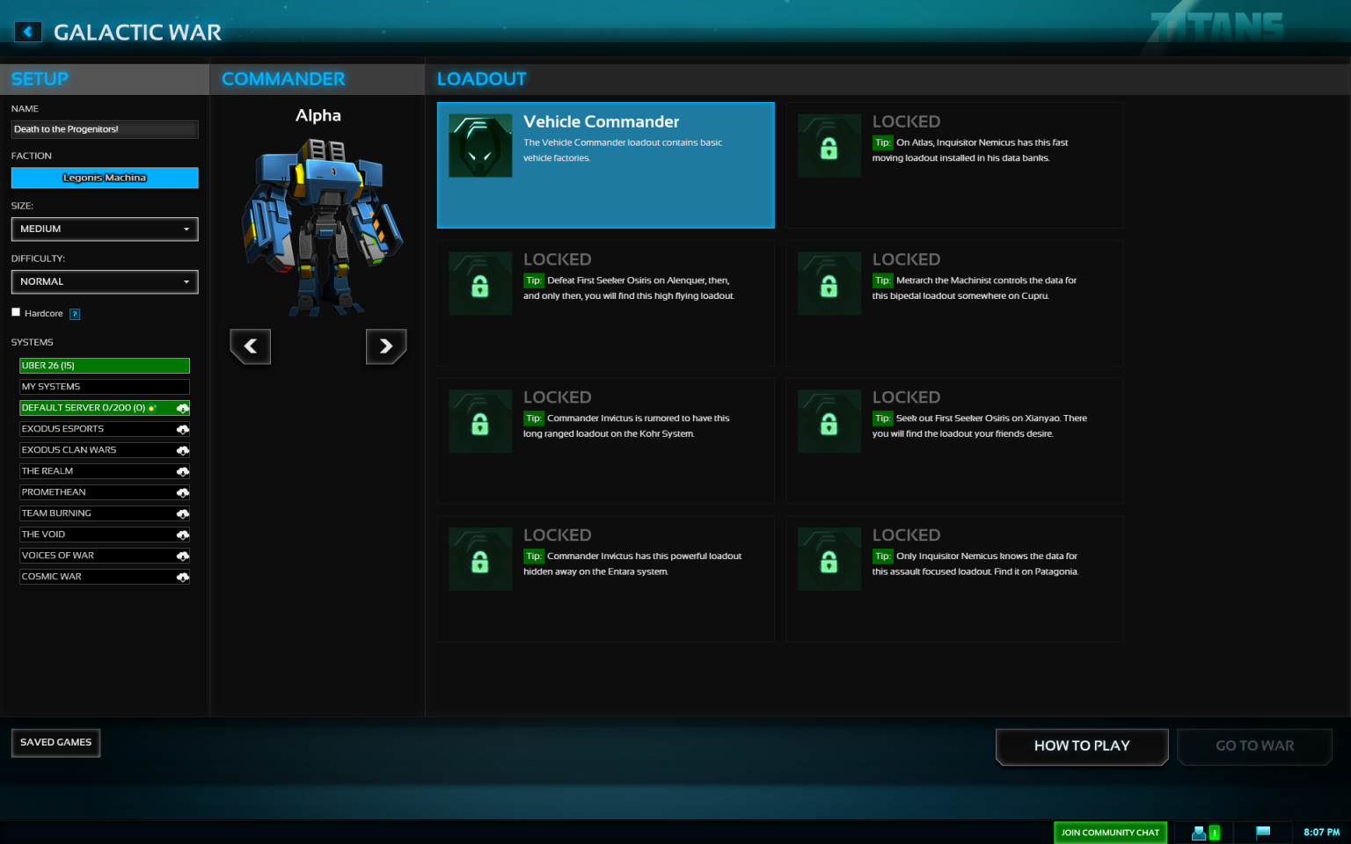This screenshot has width=1351, height=844.
Task: Switch to the COMMANDER section header
Action: [282, 79]
